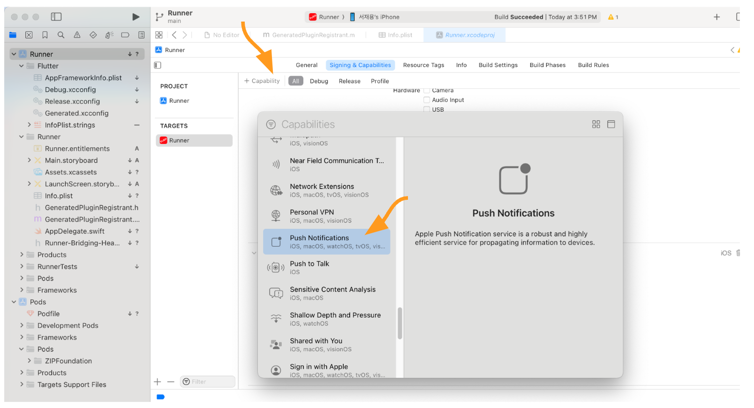754x408 pixels.
Task: Click the + Capability button
Action: (x=262, y=81)
